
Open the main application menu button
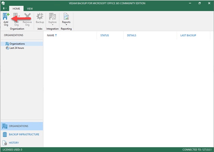coord(5,9)
